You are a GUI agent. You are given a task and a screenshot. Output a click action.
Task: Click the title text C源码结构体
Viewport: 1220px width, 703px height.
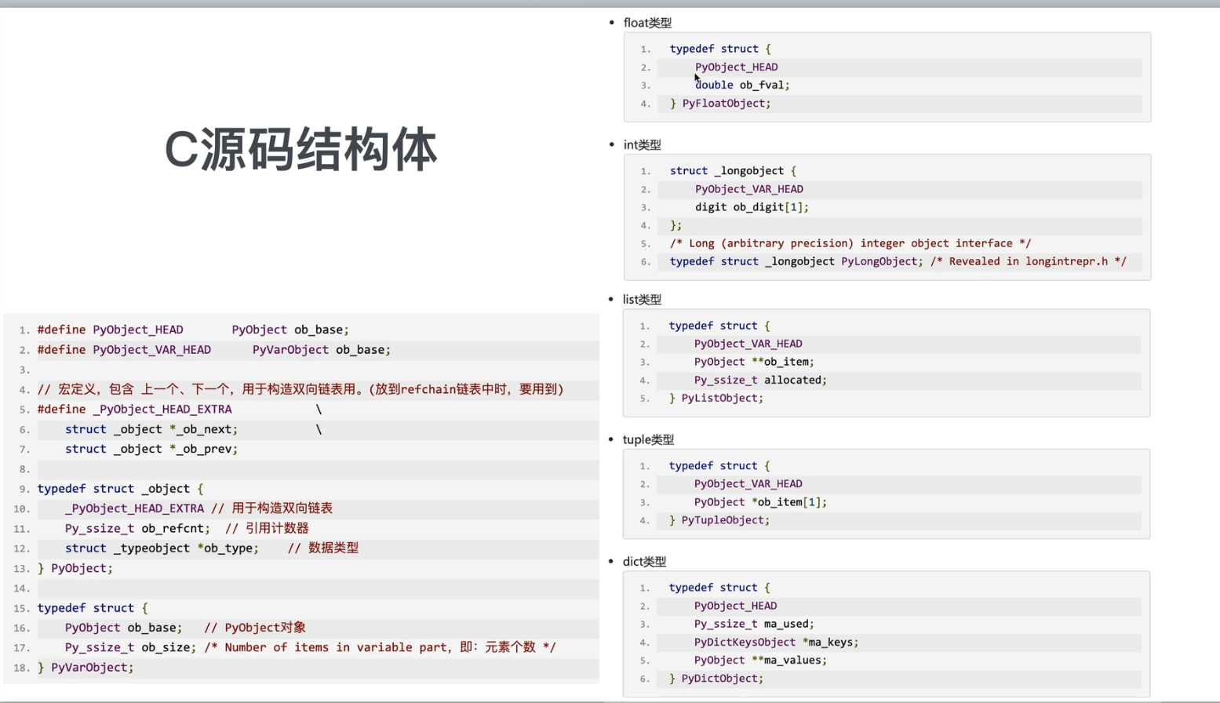click(300, 149)
